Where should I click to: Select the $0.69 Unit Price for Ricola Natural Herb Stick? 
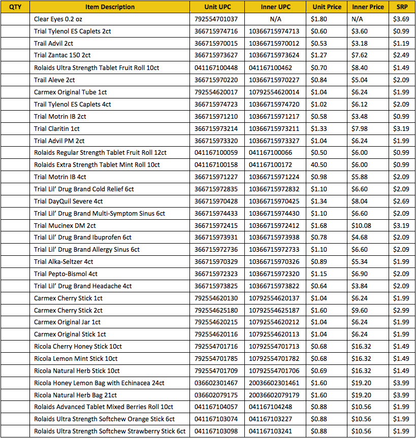click(x=318, y=371)
